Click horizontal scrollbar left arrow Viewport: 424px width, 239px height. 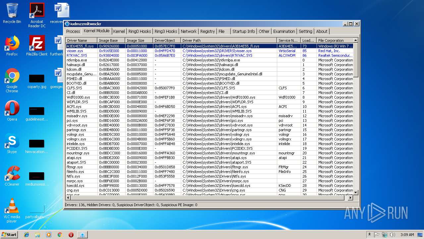pos(68,198)
